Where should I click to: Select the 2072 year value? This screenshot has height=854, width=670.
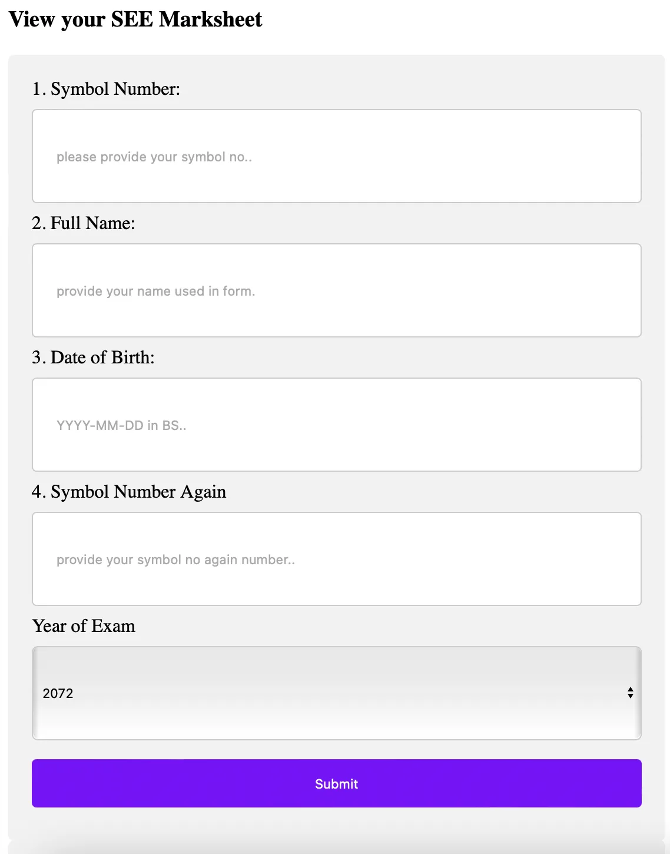click(58, 693)
